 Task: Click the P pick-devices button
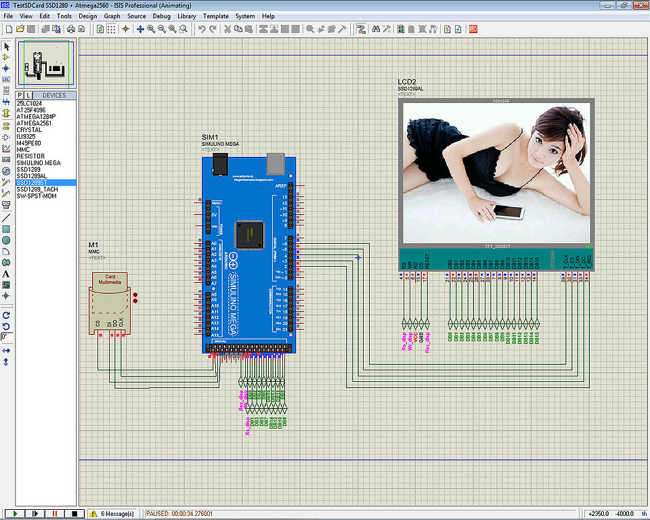[x=20, y=95]
